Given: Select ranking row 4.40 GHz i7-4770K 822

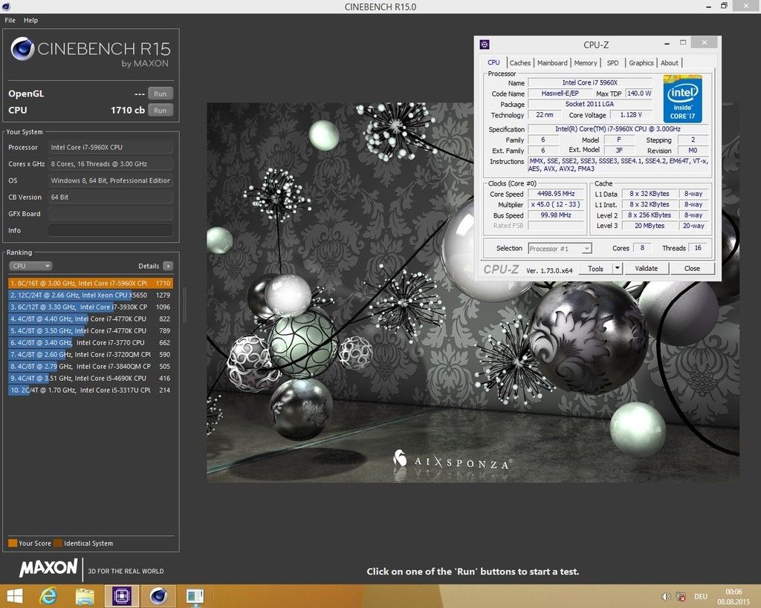Looking at the screenshot, I should click(x=90, y=318).
